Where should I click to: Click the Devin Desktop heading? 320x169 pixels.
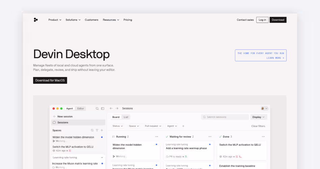[x=72, y=54]
